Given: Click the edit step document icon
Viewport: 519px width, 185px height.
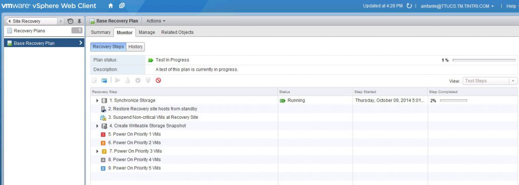Looking at the screenshot, I should click(x=94, y=80).
